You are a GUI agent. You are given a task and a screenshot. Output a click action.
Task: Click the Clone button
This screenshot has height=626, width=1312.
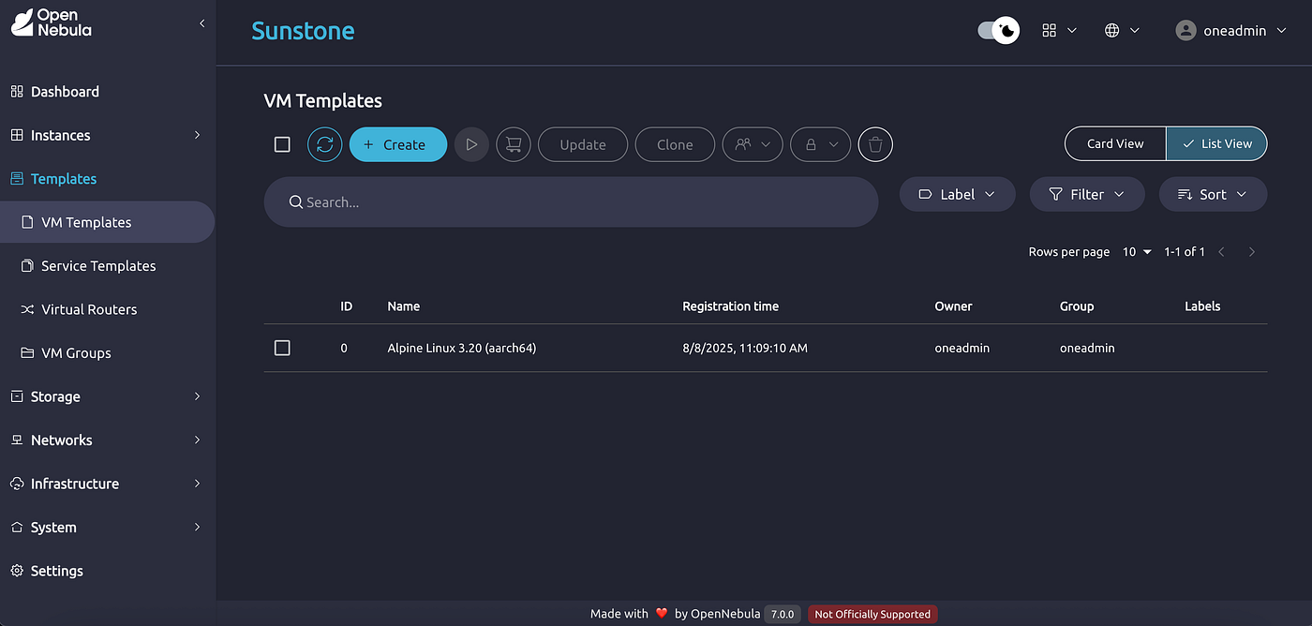click(x=675, y=144)
